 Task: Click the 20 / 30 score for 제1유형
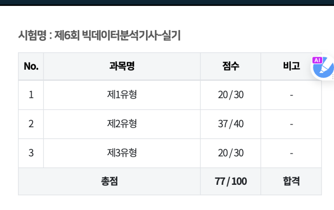click(231, 95)
